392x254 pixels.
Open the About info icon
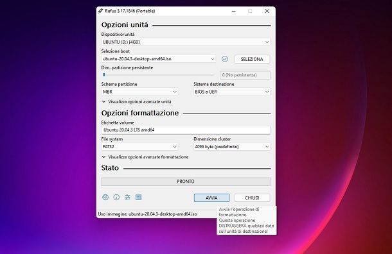[x=116, y=198]
